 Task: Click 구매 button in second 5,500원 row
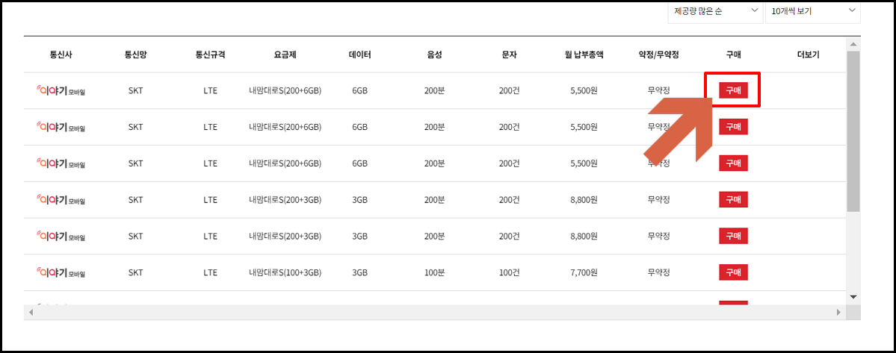click(733, 127)
